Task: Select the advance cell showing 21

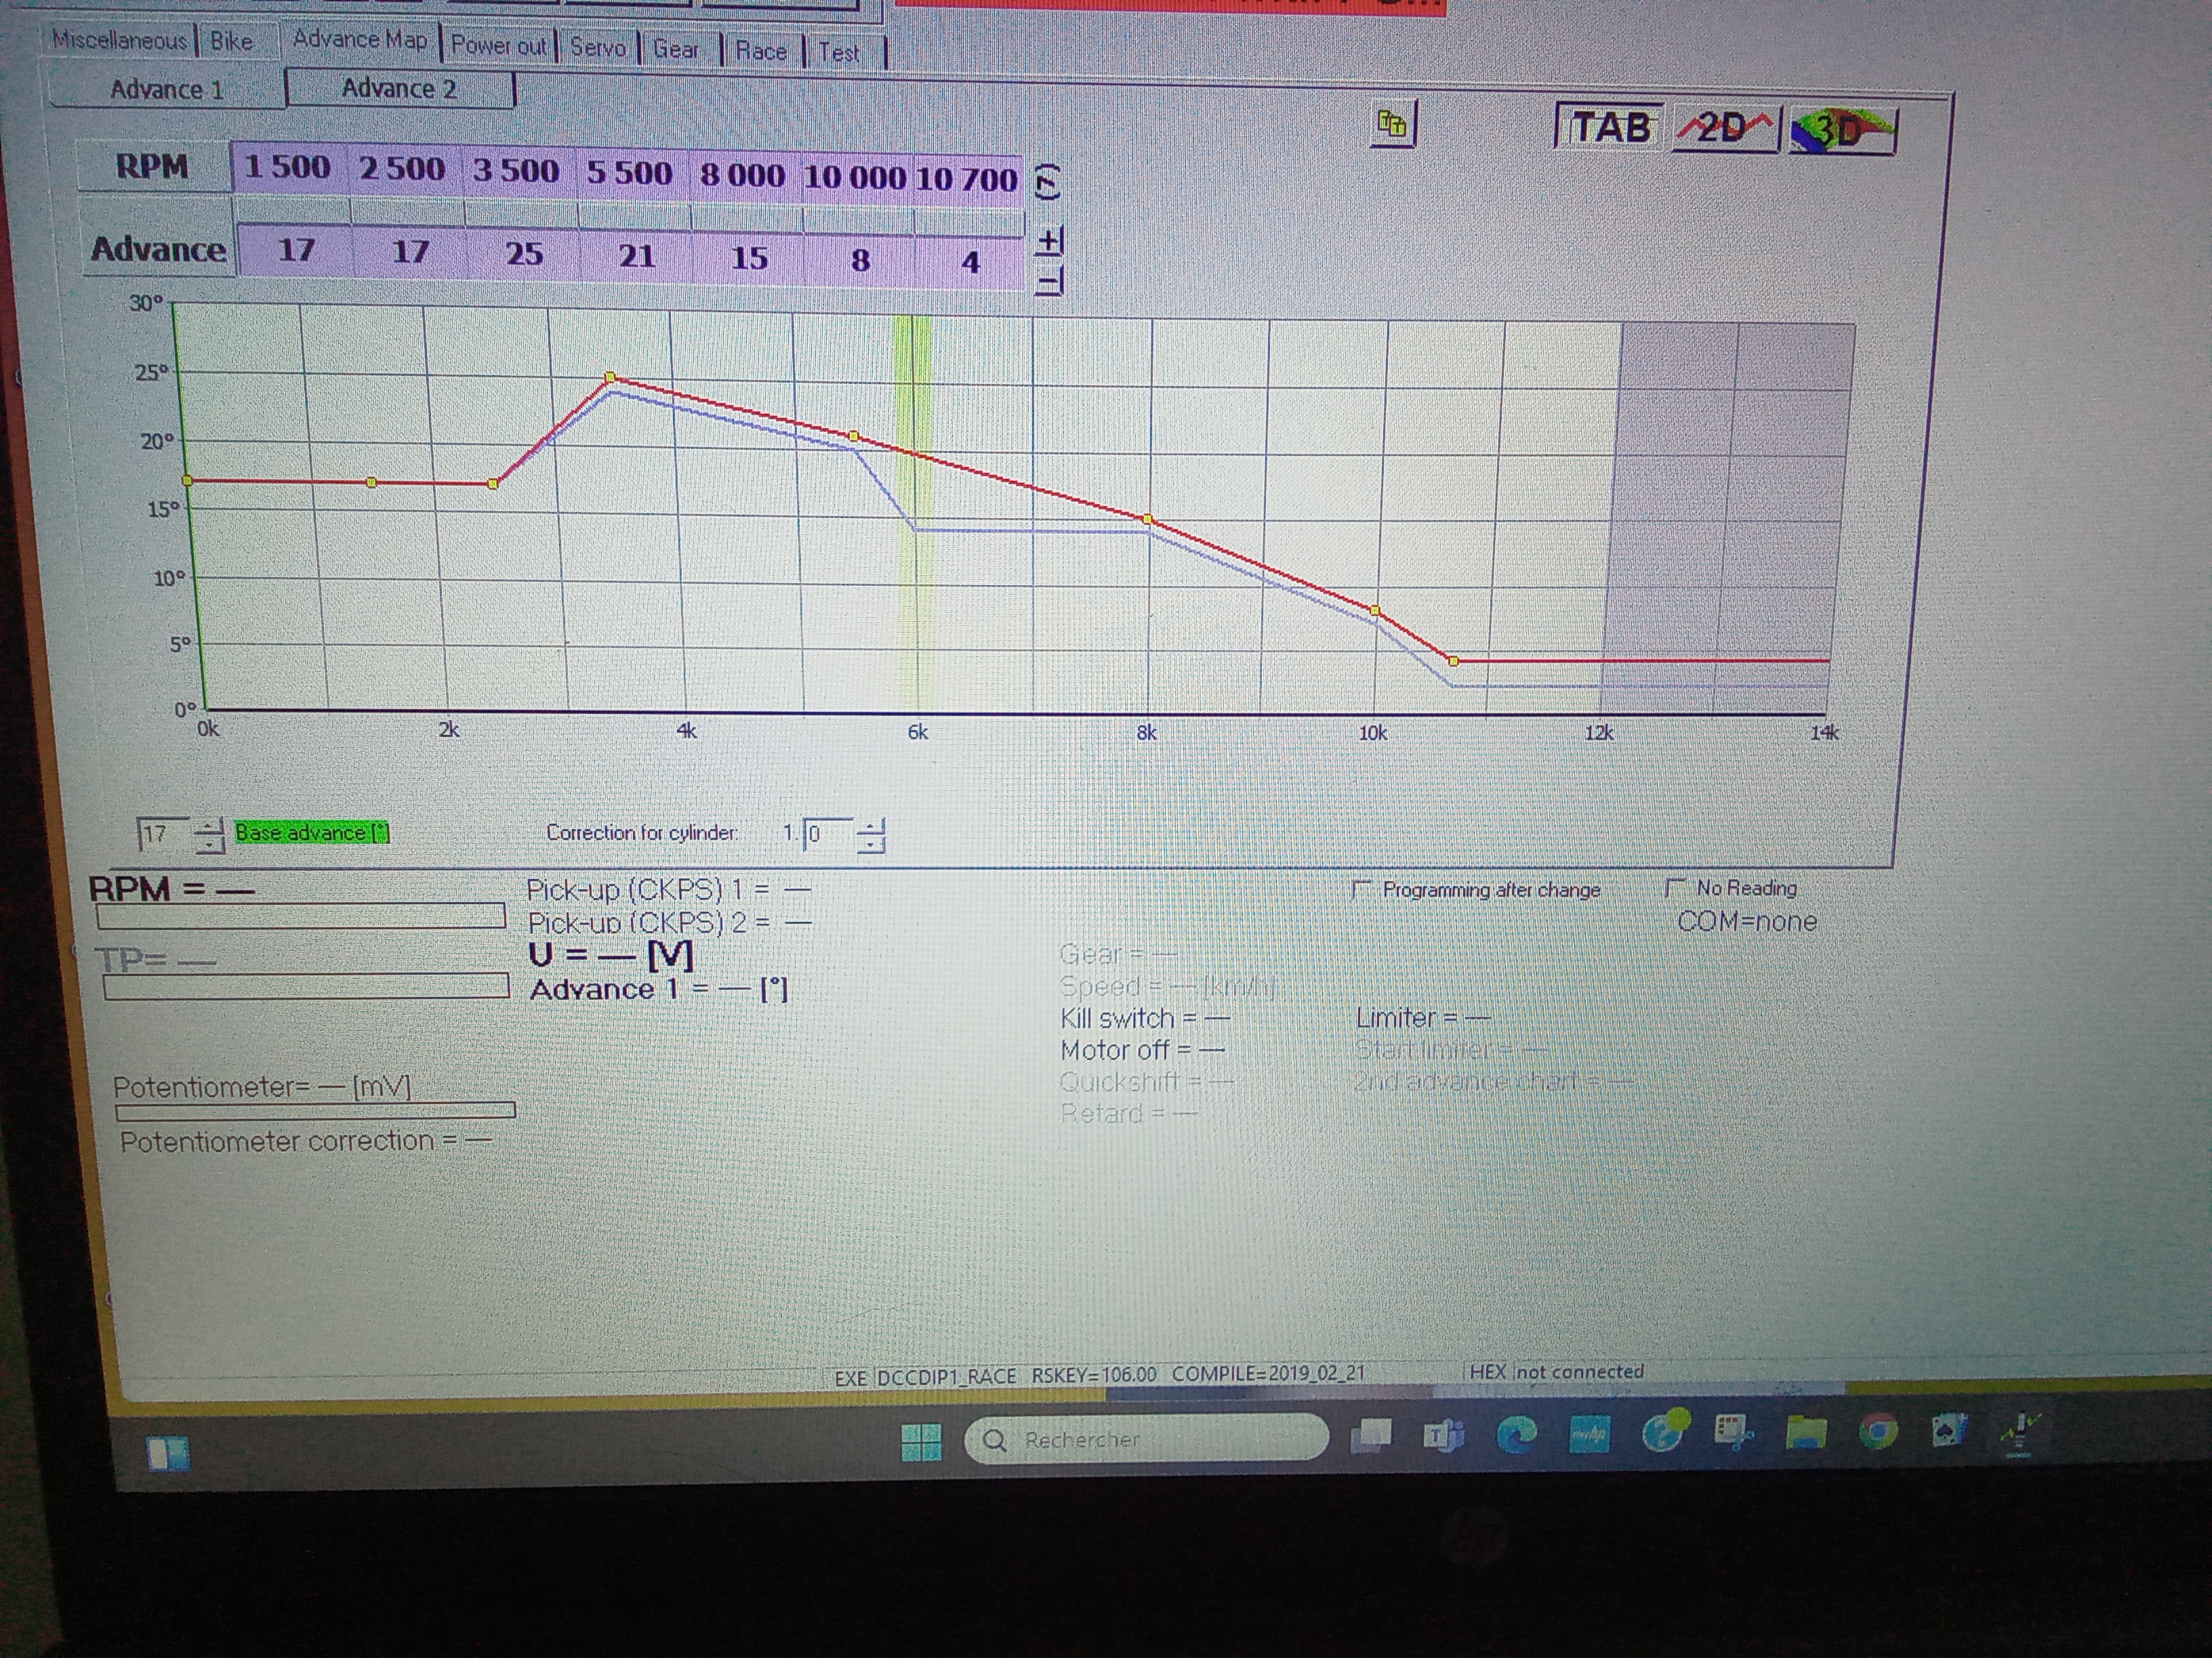Action: [637, 256]
